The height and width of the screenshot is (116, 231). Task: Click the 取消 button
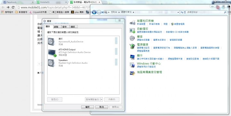tap(102, 107)
